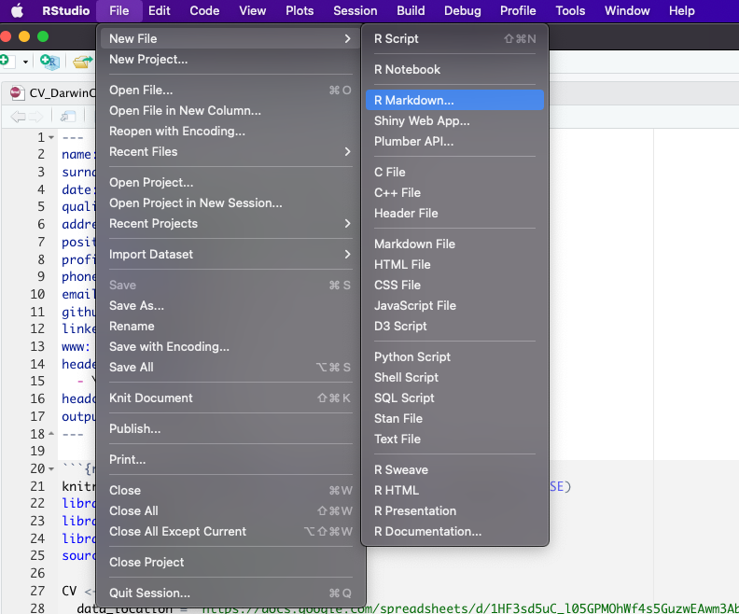The width and height of the screenshot is (739, 614).
Task: Click the back navigation arrow in editor
Action: click(18, 116)
